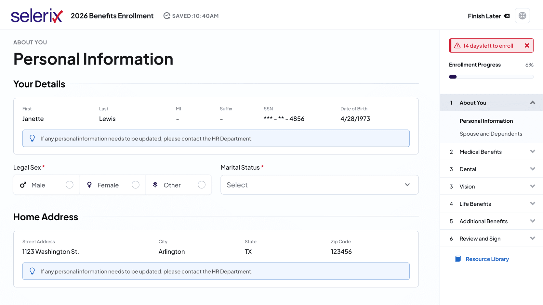Click the last name Lewis

coord(107,119)
